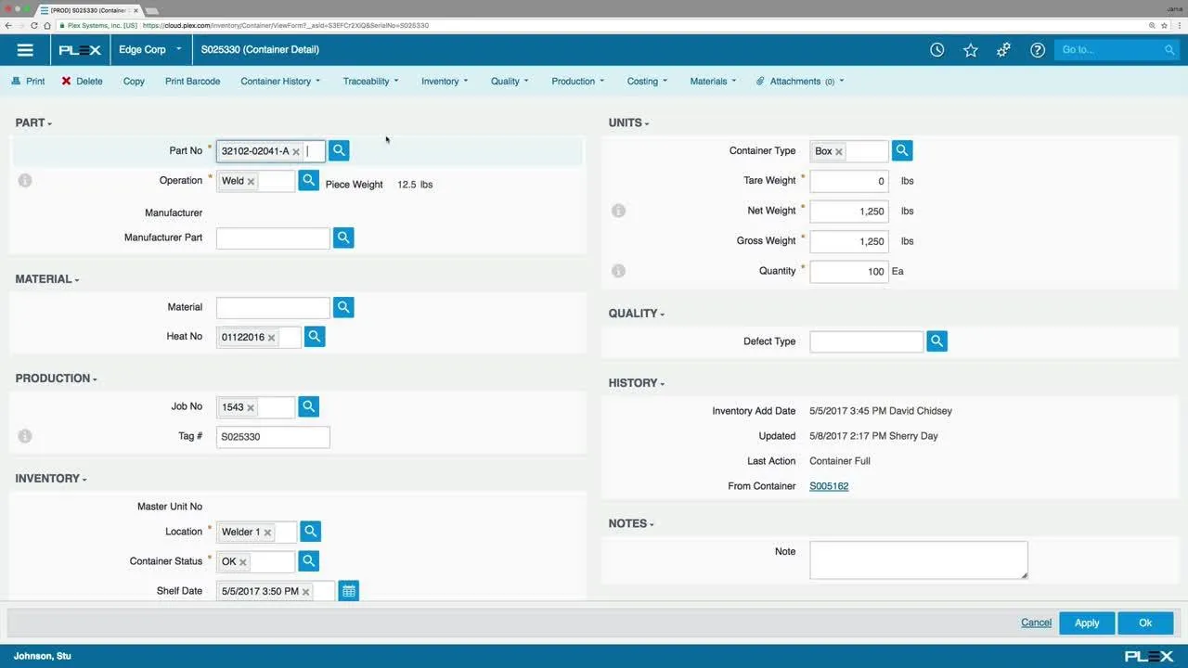1188x668 pixels.
Task: Open the recent items clock icon
Action: tap(936, 49)
